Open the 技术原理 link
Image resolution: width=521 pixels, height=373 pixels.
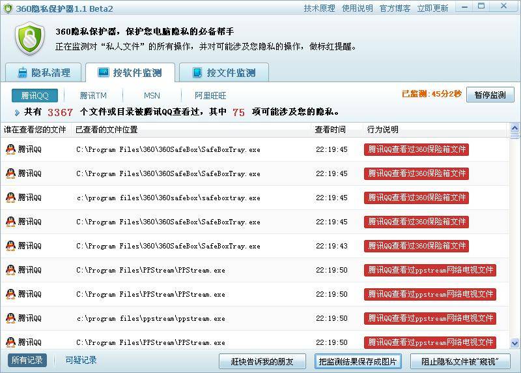[x=319, y=8]
